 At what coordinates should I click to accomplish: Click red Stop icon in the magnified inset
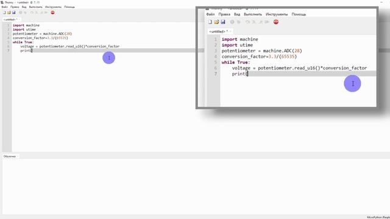(x=276, y=22)
